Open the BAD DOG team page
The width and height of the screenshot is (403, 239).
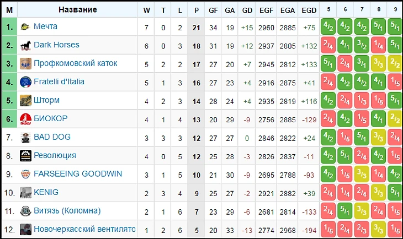tap(52, 137)
